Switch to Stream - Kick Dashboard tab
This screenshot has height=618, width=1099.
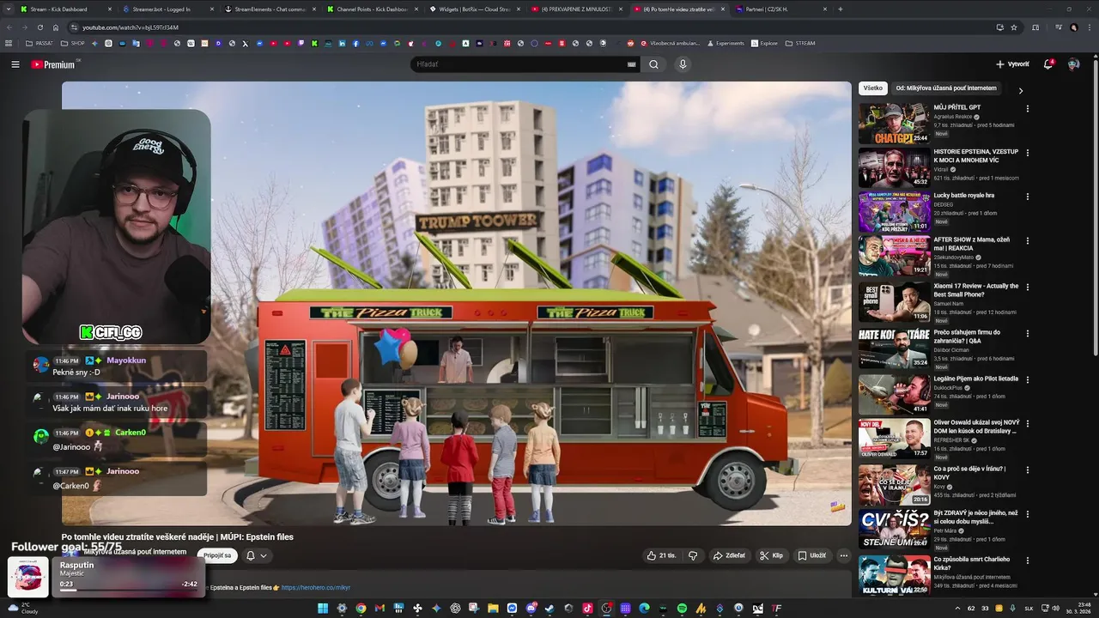pyautogui.click(x=65, y=9)
